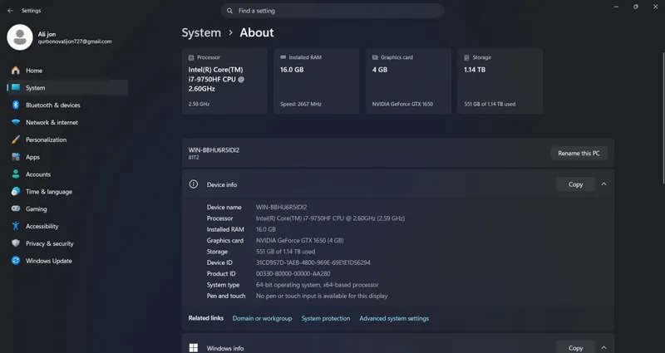Go to Bluetooth & devices

click(68, 105)
